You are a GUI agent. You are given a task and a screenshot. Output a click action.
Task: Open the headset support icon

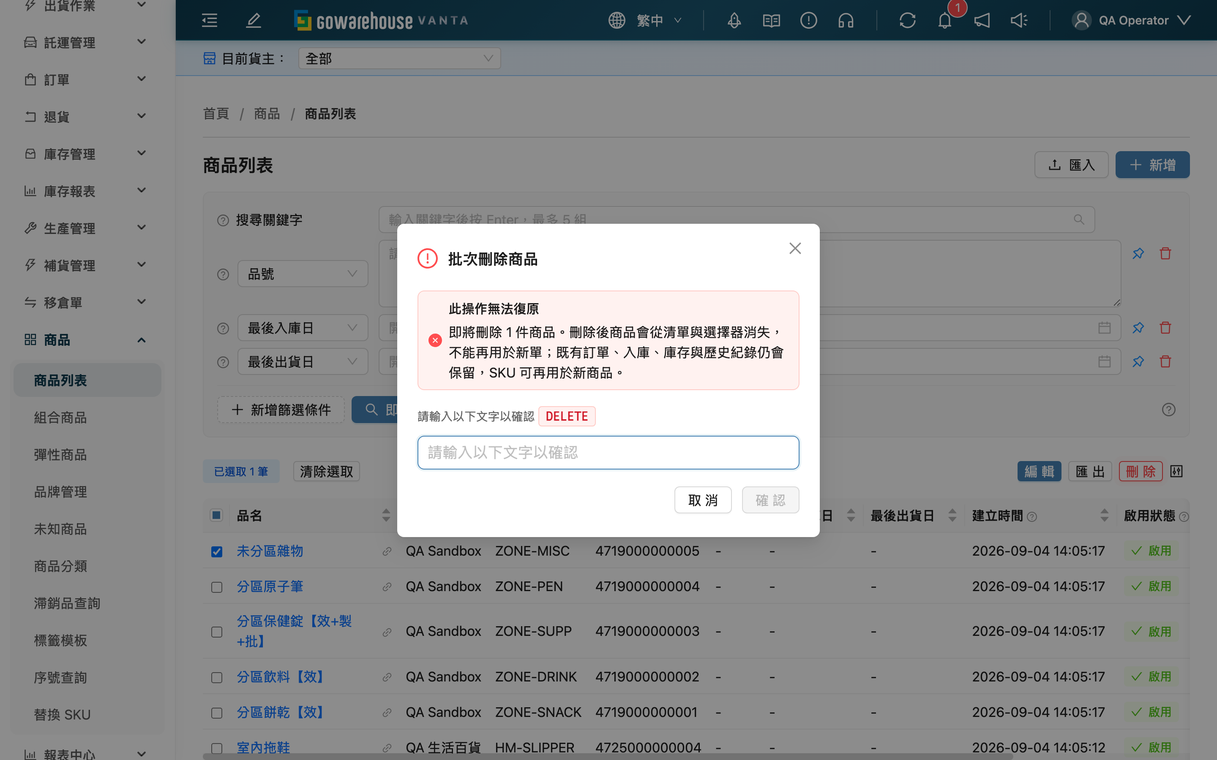click(846, 21)
